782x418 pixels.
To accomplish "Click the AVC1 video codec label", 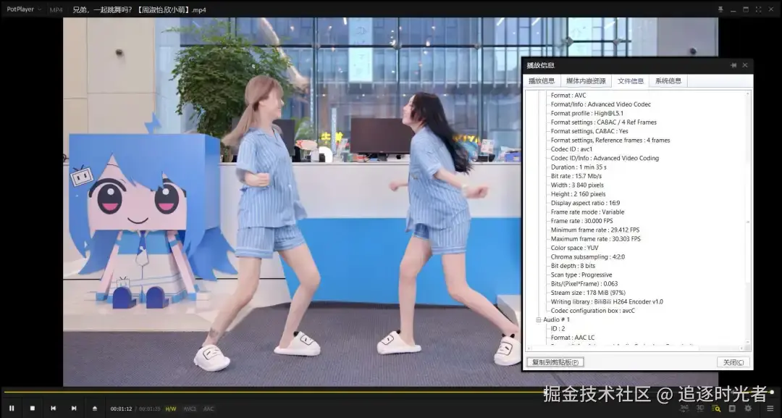I will [x=190, y=409].
